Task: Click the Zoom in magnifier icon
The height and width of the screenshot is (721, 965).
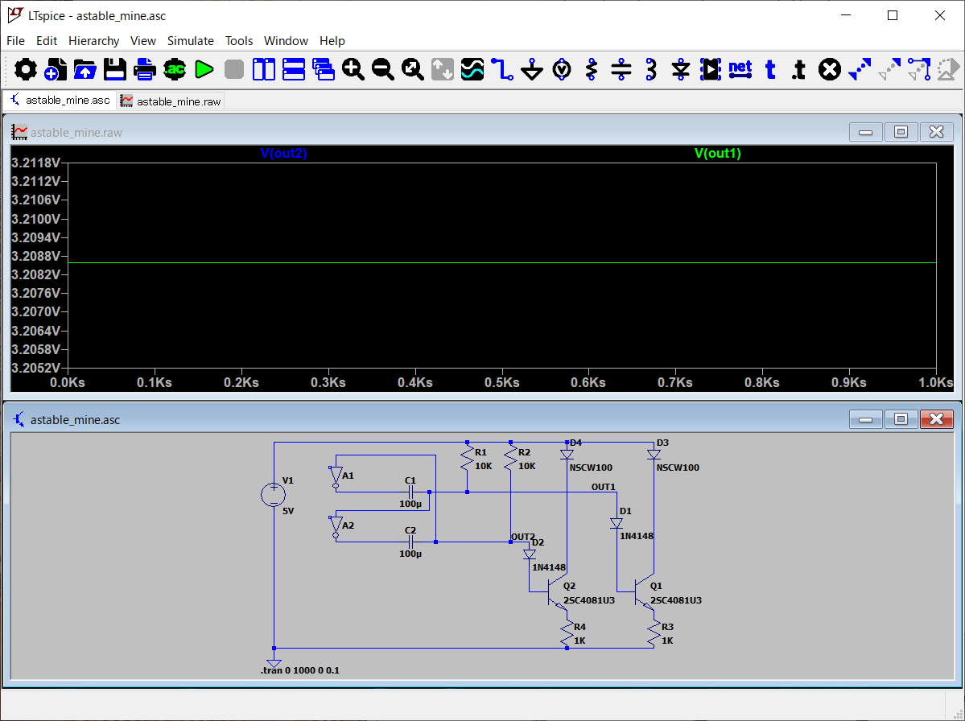Action: point(353,70)
